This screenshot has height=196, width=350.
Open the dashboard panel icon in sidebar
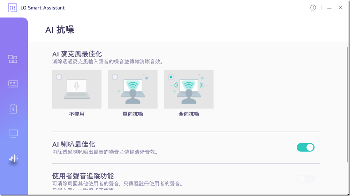click(13, 59)
